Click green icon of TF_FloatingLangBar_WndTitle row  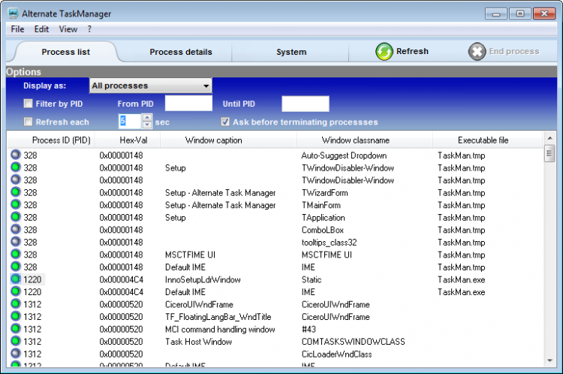point(16,316)
